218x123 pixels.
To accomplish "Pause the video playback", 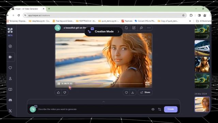I will pyautogui.click(x=59, y=83).
